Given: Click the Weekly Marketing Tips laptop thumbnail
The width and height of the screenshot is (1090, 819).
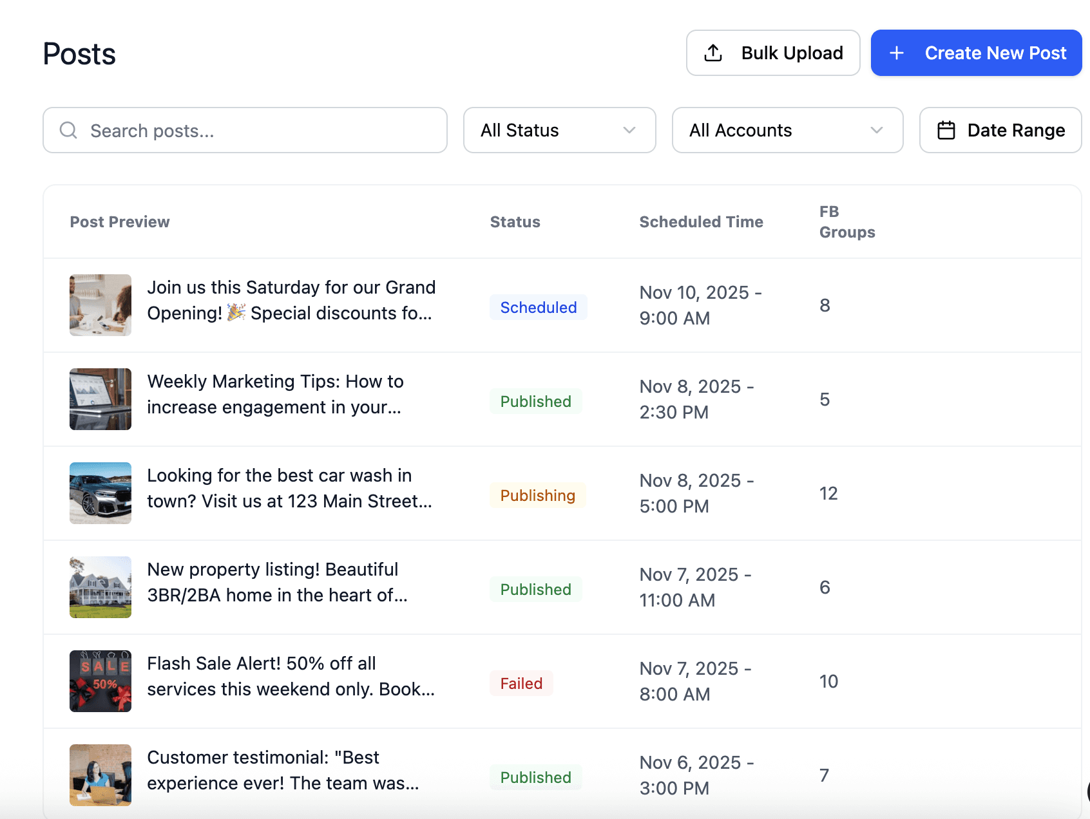Looking at the screenshot, I should point(100,399).
